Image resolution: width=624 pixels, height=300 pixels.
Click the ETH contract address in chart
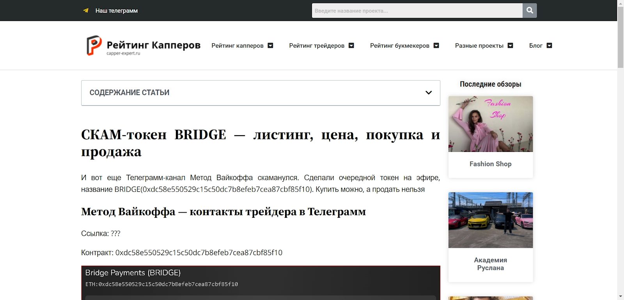tap(162, 284)
